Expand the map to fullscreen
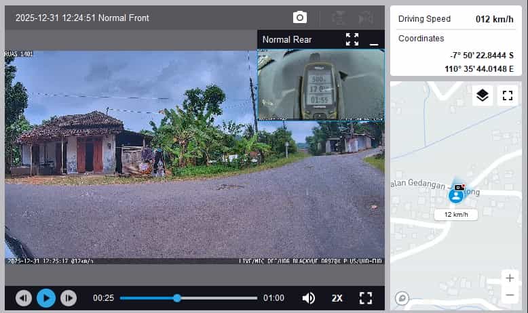Image resolution: width=528 pixels, height=313 pixels. click(x=507, y=96)
